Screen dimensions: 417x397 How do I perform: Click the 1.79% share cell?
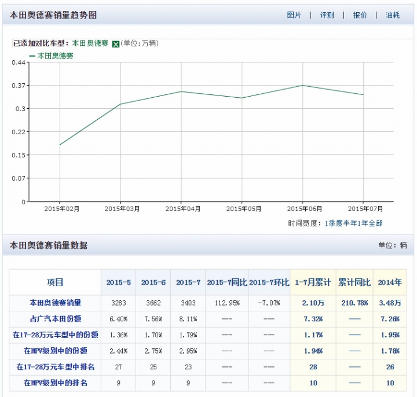click(188, 335)
